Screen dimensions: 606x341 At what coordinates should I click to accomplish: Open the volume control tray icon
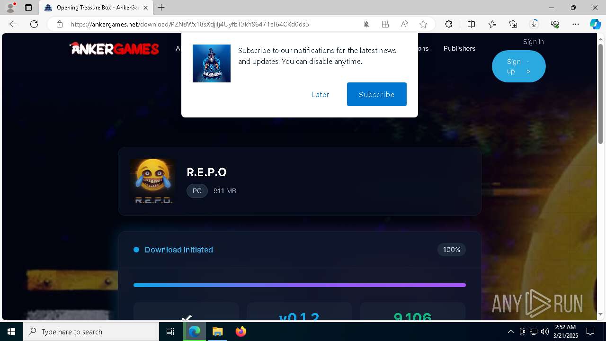(545, 332)
